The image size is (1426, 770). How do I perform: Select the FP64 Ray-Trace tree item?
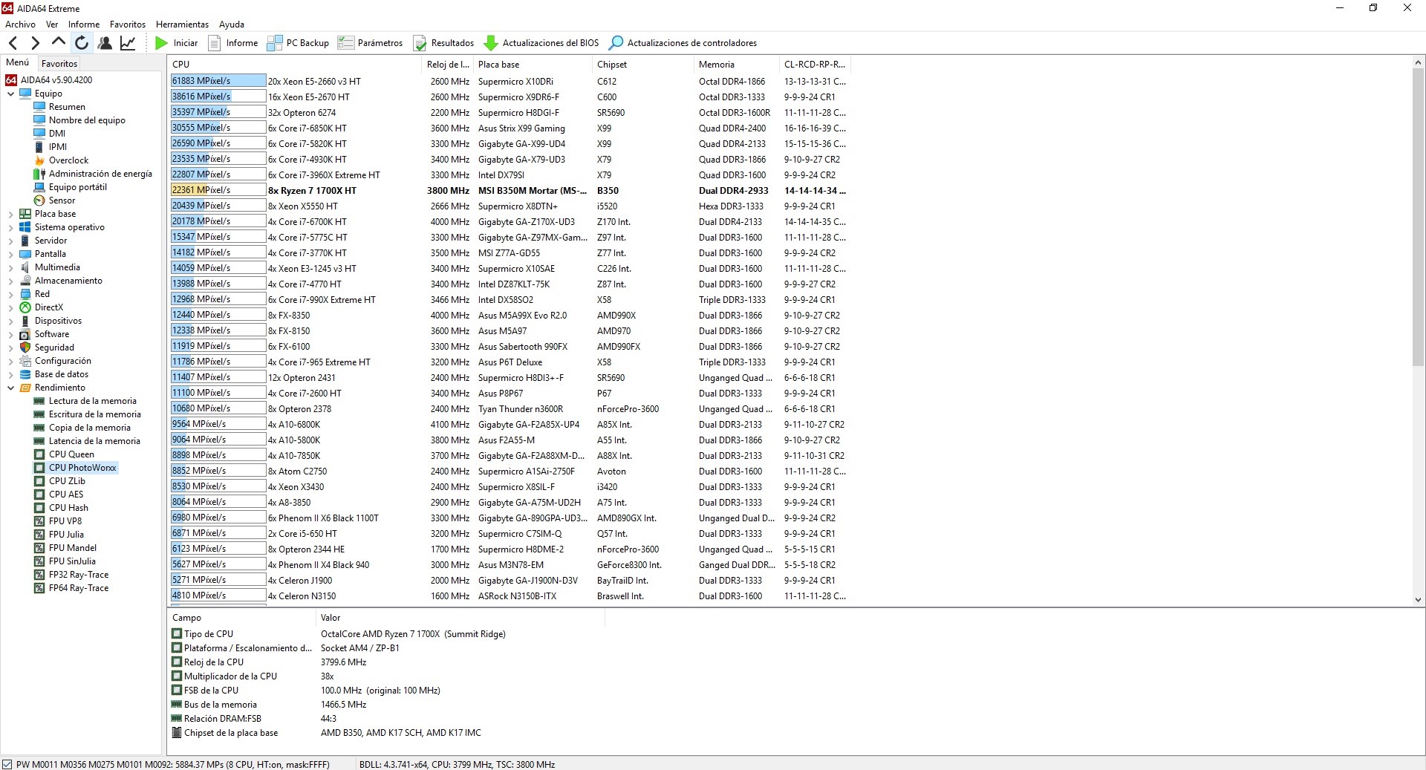coord(79,588)
